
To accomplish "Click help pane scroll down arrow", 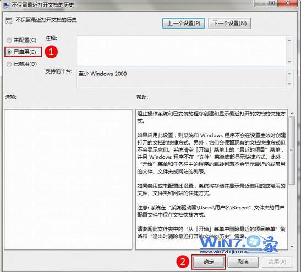I will (292, 246).
